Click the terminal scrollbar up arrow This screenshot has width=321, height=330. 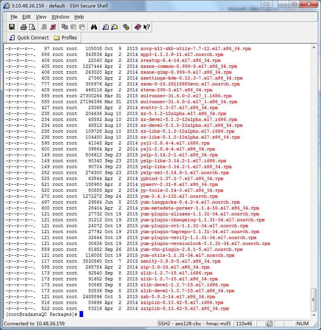314,48
